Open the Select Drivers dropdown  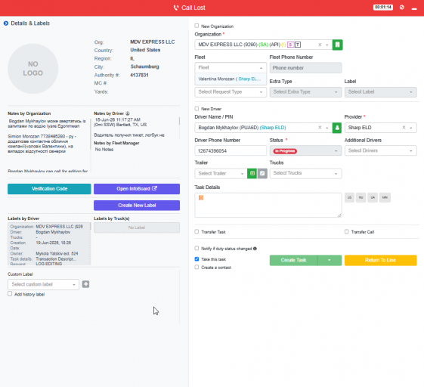[380, 150]
